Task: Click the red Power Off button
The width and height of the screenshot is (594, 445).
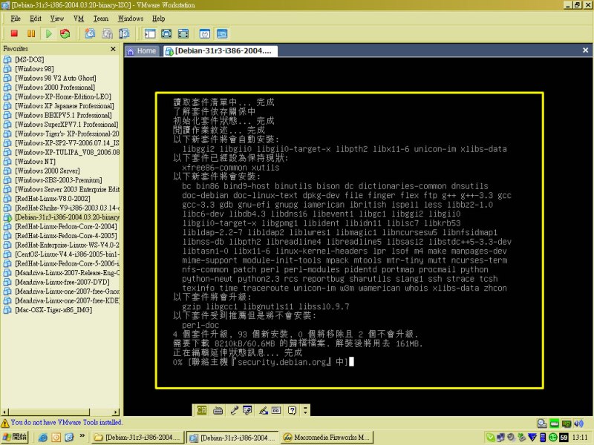Action: click(14, 33)
